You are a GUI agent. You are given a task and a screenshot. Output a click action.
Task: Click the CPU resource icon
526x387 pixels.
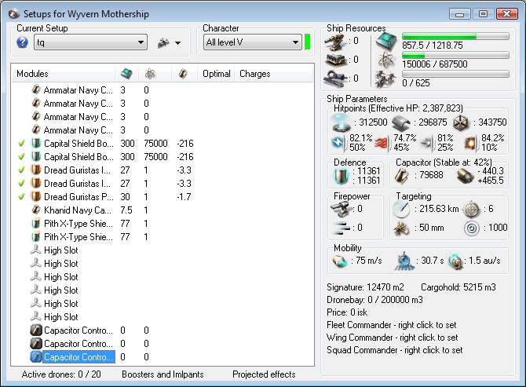pos(385,42)
